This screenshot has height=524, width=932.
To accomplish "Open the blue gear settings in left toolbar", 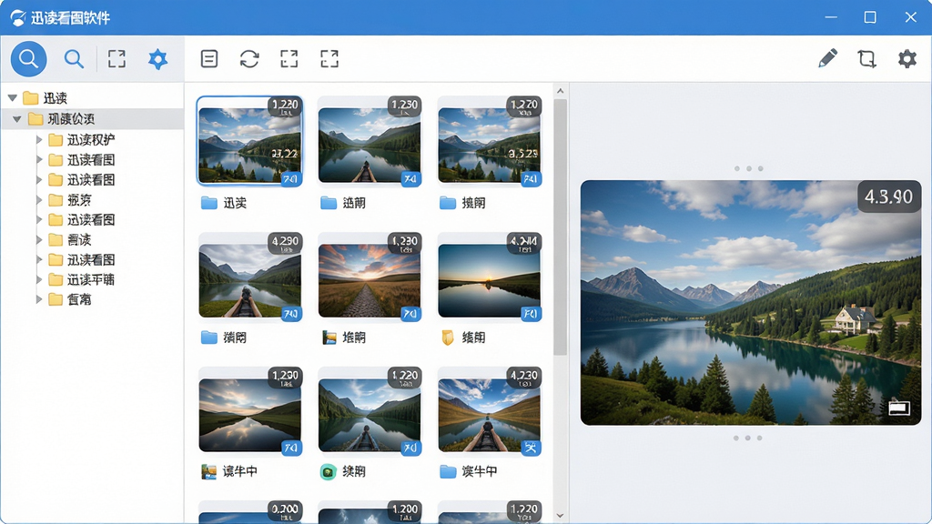I will click(x=157, y=59).
